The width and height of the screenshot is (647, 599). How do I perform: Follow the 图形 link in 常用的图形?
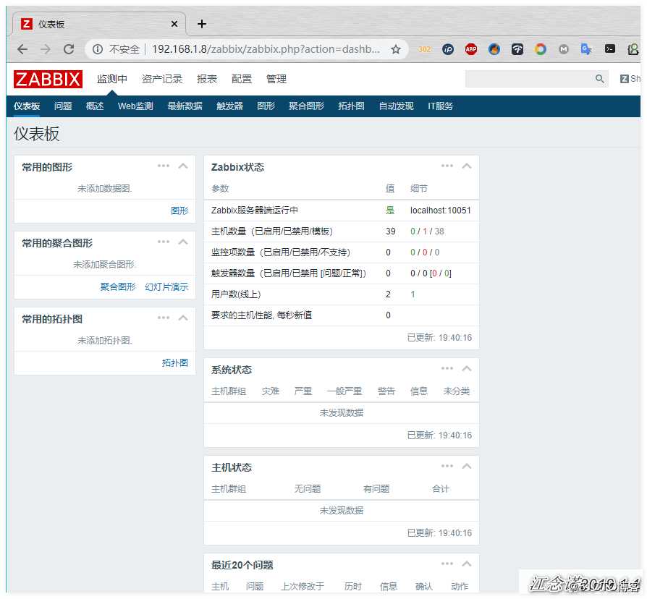tap(179, 211)
